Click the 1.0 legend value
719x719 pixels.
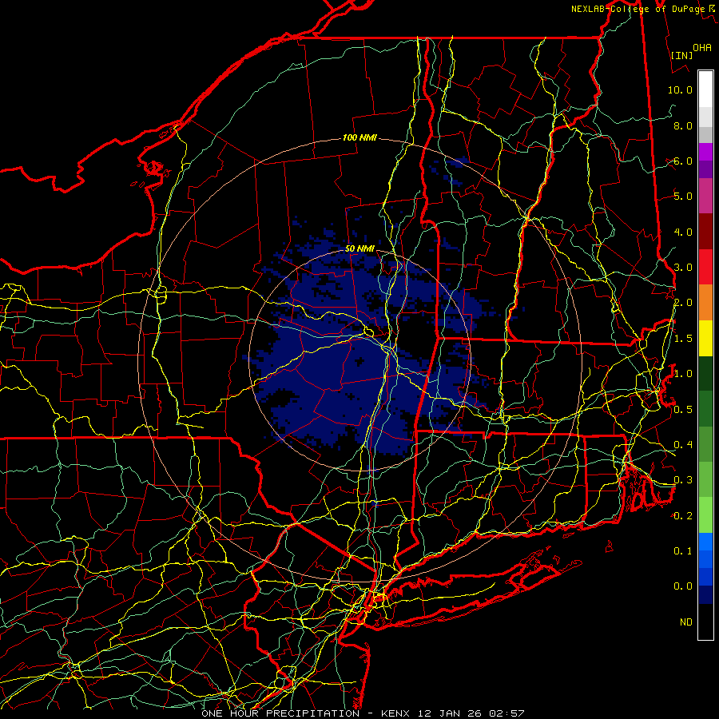coord(683,374)
